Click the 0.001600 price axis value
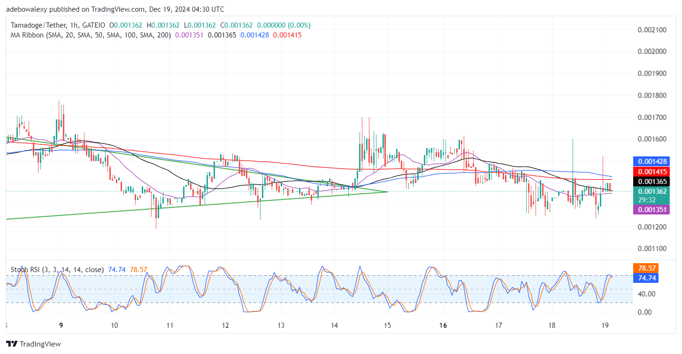 [652, 139]
